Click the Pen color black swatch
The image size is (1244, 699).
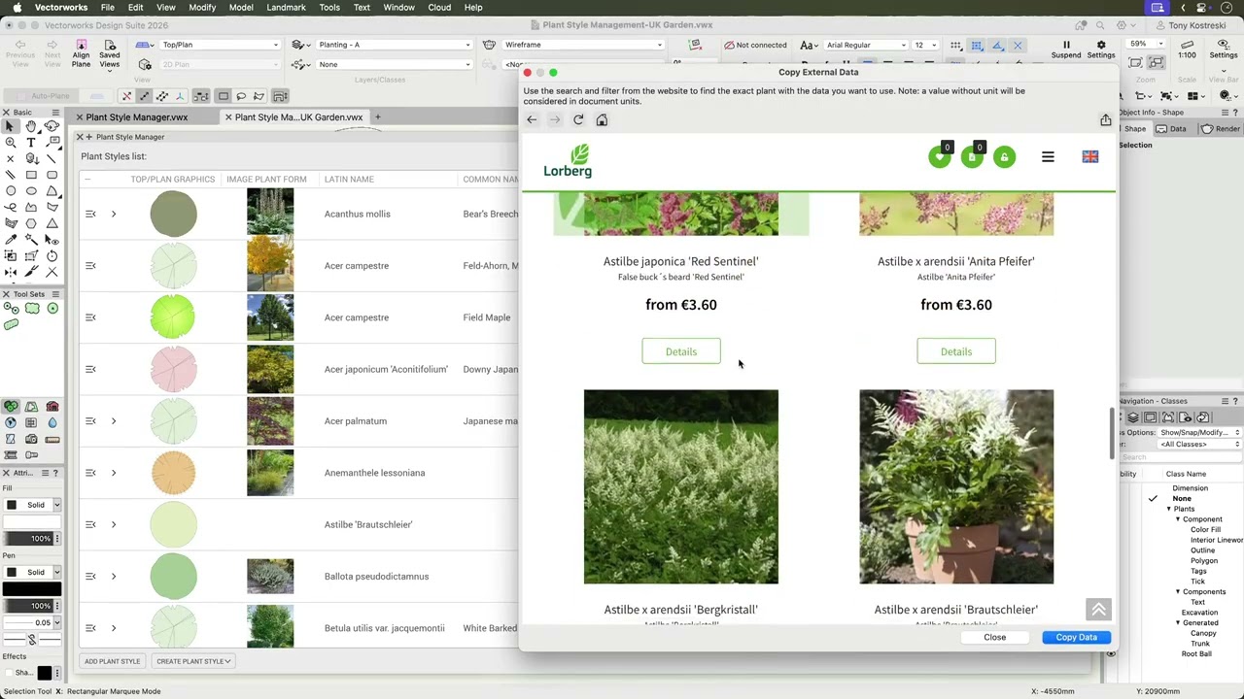tap(31, 588)
